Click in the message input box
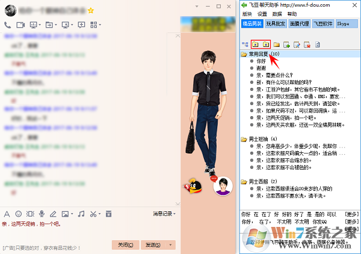361x254 pixels. coord(90,229)
